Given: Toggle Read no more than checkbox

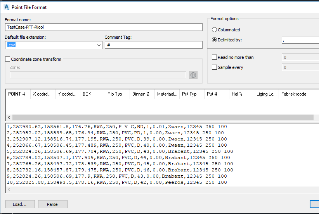Looking at the screenshot, I should [214, 57].
